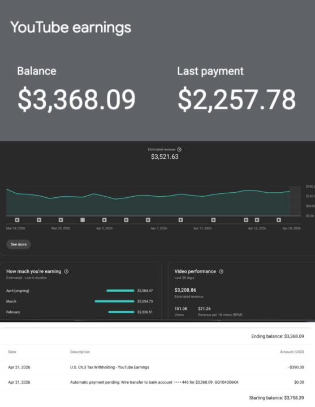Click the $3,208.86 estimated revenue figure

(185, 290)
